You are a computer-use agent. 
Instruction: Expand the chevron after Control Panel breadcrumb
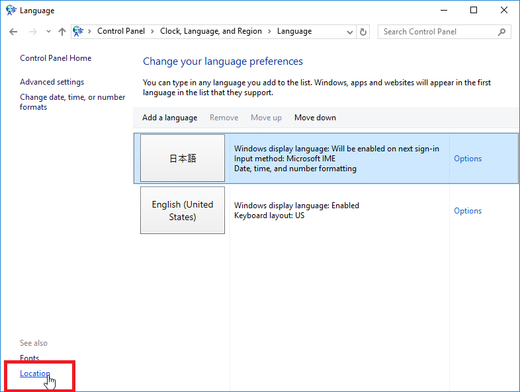point(153,31)
